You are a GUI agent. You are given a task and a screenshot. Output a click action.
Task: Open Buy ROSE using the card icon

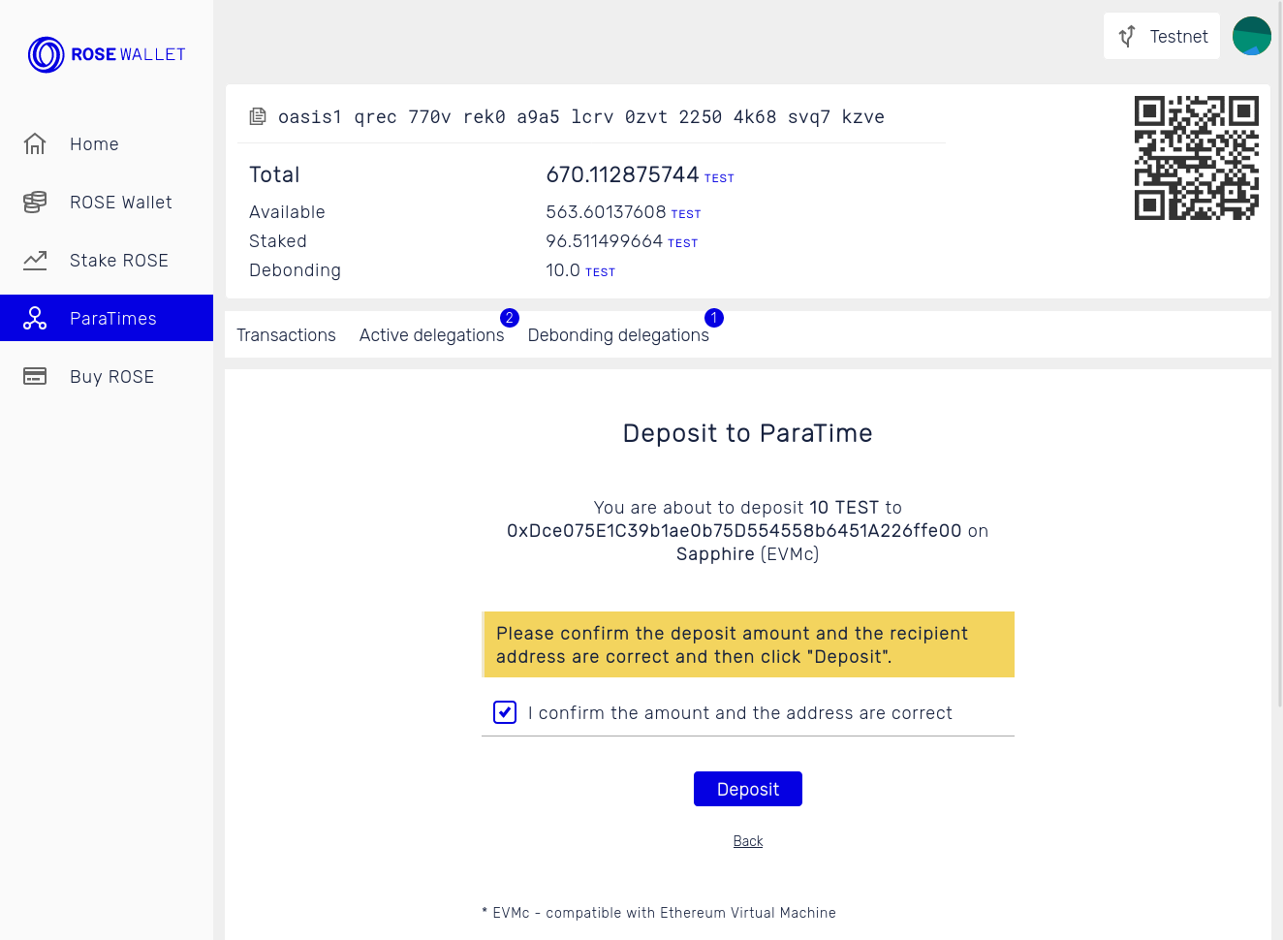tap(35, 376)
